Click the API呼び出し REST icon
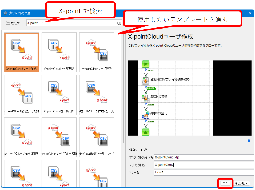255x190 pixels. click(x=146, y=115)
